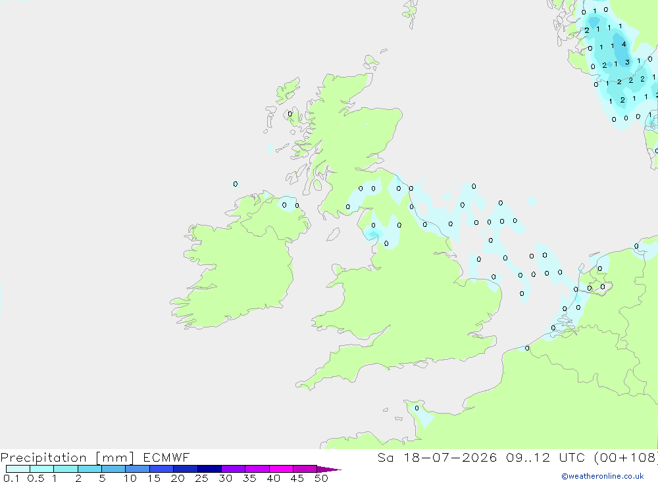Click the Precipitation [mm] ECMWF title
Image resolution: width=658 pixels, height=482 pixels.
click(x=95, y=457)
